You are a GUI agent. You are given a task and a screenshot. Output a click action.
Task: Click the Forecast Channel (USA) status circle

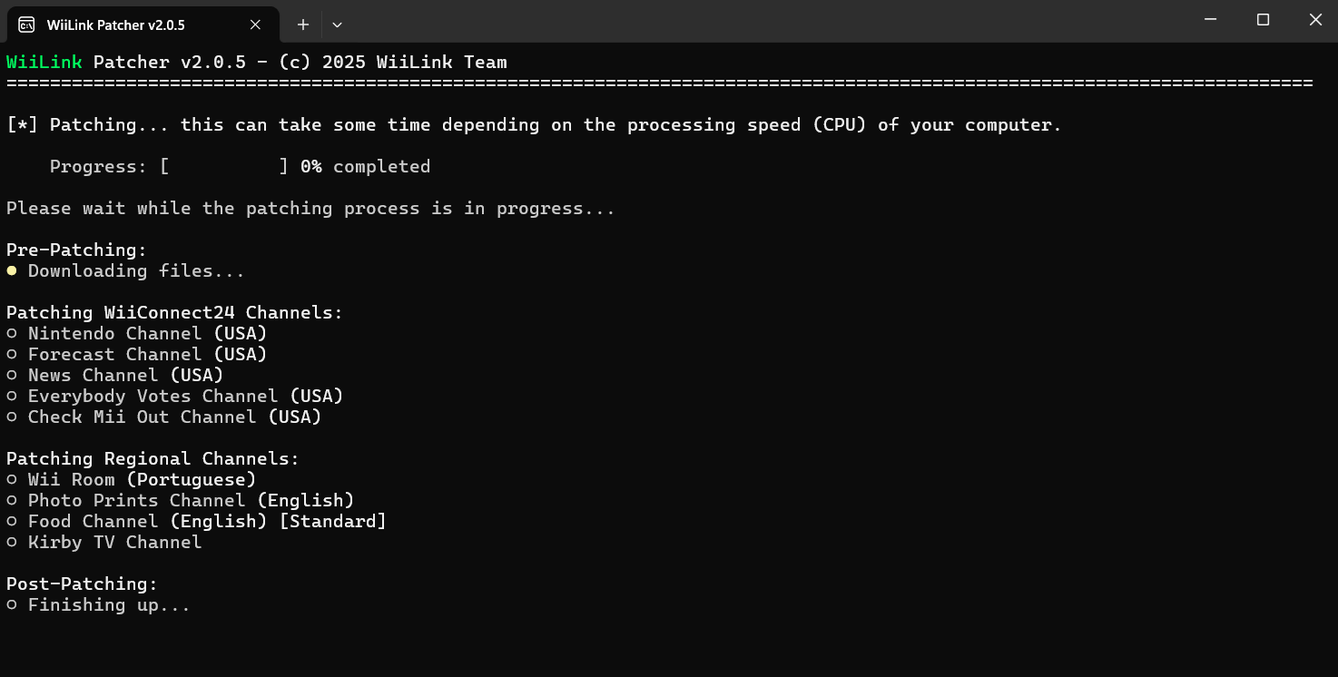12,355
